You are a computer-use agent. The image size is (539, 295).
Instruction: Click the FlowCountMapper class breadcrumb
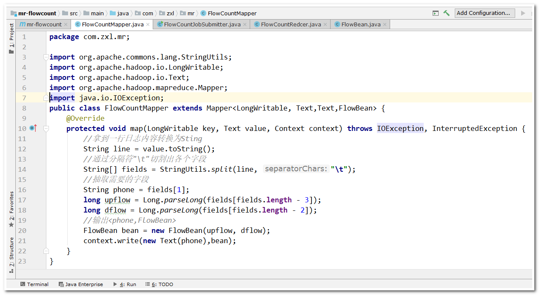[228, 13]
